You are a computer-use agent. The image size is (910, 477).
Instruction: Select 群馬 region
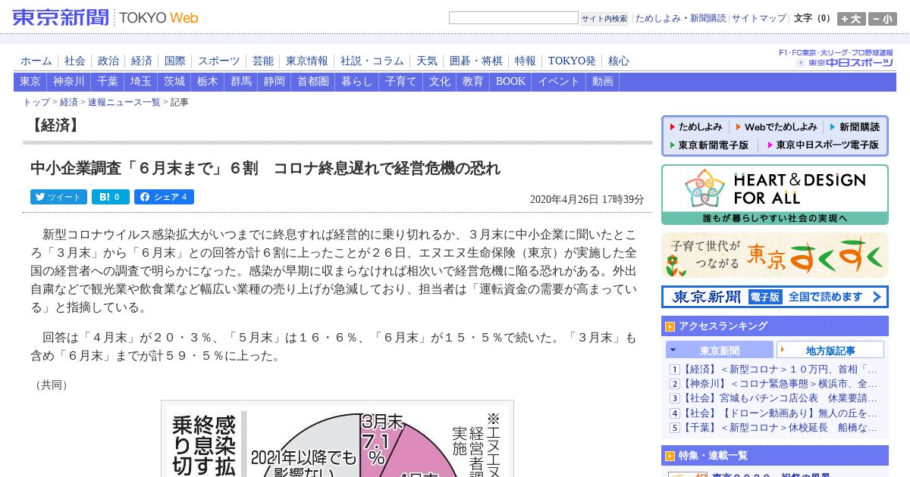241,82
